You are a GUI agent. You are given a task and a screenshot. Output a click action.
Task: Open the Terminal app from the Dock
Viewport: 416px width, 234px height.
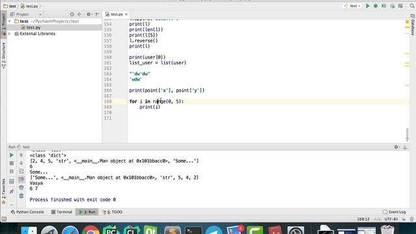click(193, 230)
